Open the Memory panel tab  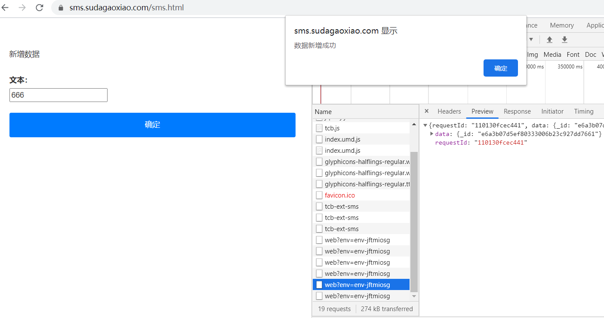point(562,25)
